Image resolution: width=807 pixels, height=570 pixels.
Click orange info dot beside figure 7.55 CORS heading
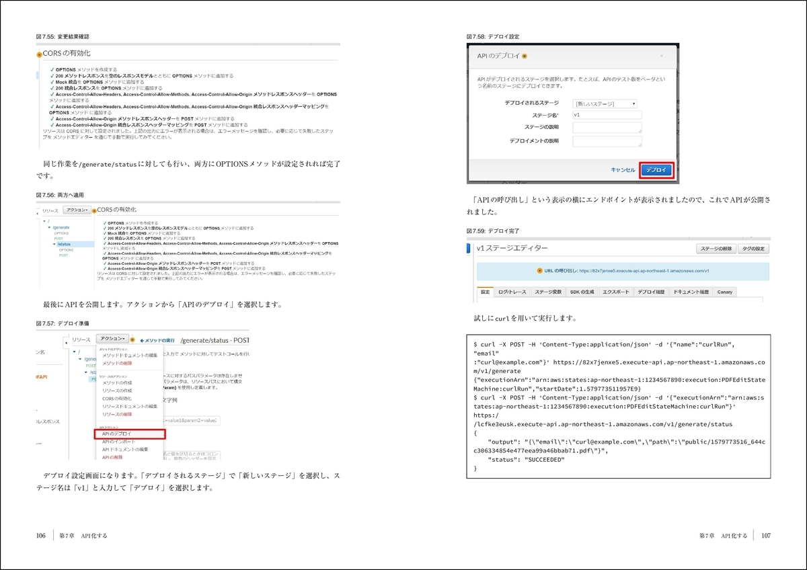[38, 54]
